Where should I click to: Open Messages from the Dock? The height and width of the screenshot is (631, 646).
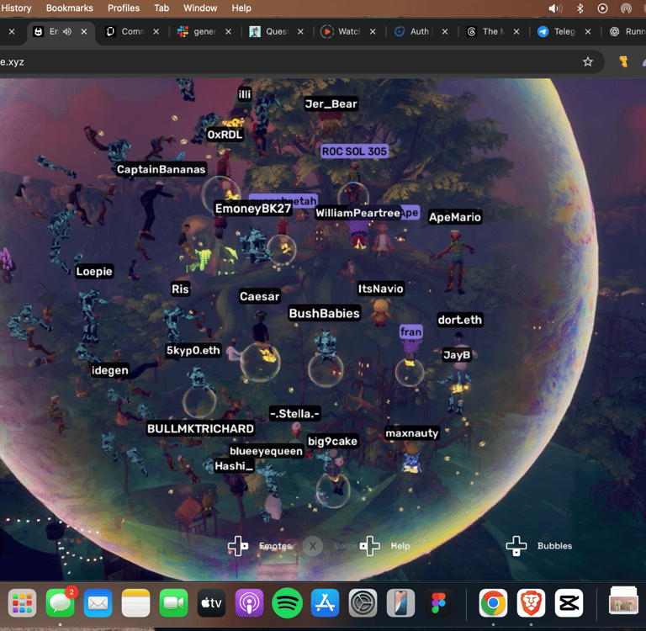(61, 603)
